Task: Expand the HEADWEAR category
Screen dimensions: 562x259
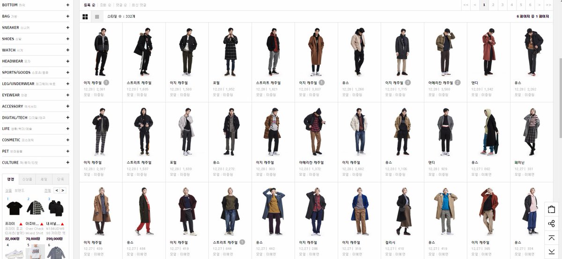Action: click(x=67, y=61)
